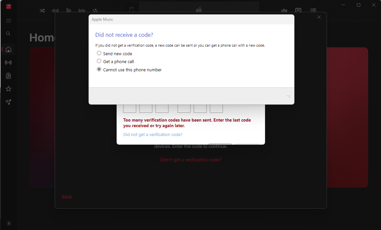Go Back in the sign-in dialog
Viewport: 381px width, 230px height.
(x=67, y=197)
